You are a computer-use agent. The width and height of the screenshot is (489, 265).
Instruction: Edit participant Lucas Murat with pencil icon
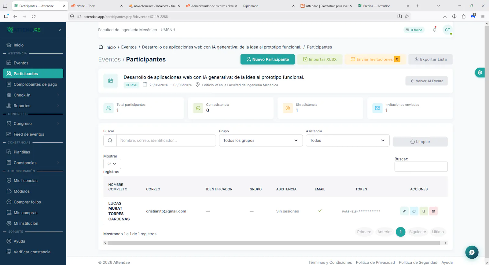(x=404, y=211)
